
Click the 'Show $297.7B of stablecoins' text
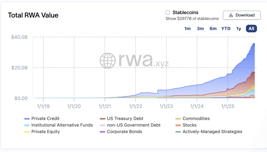point(192,19)
